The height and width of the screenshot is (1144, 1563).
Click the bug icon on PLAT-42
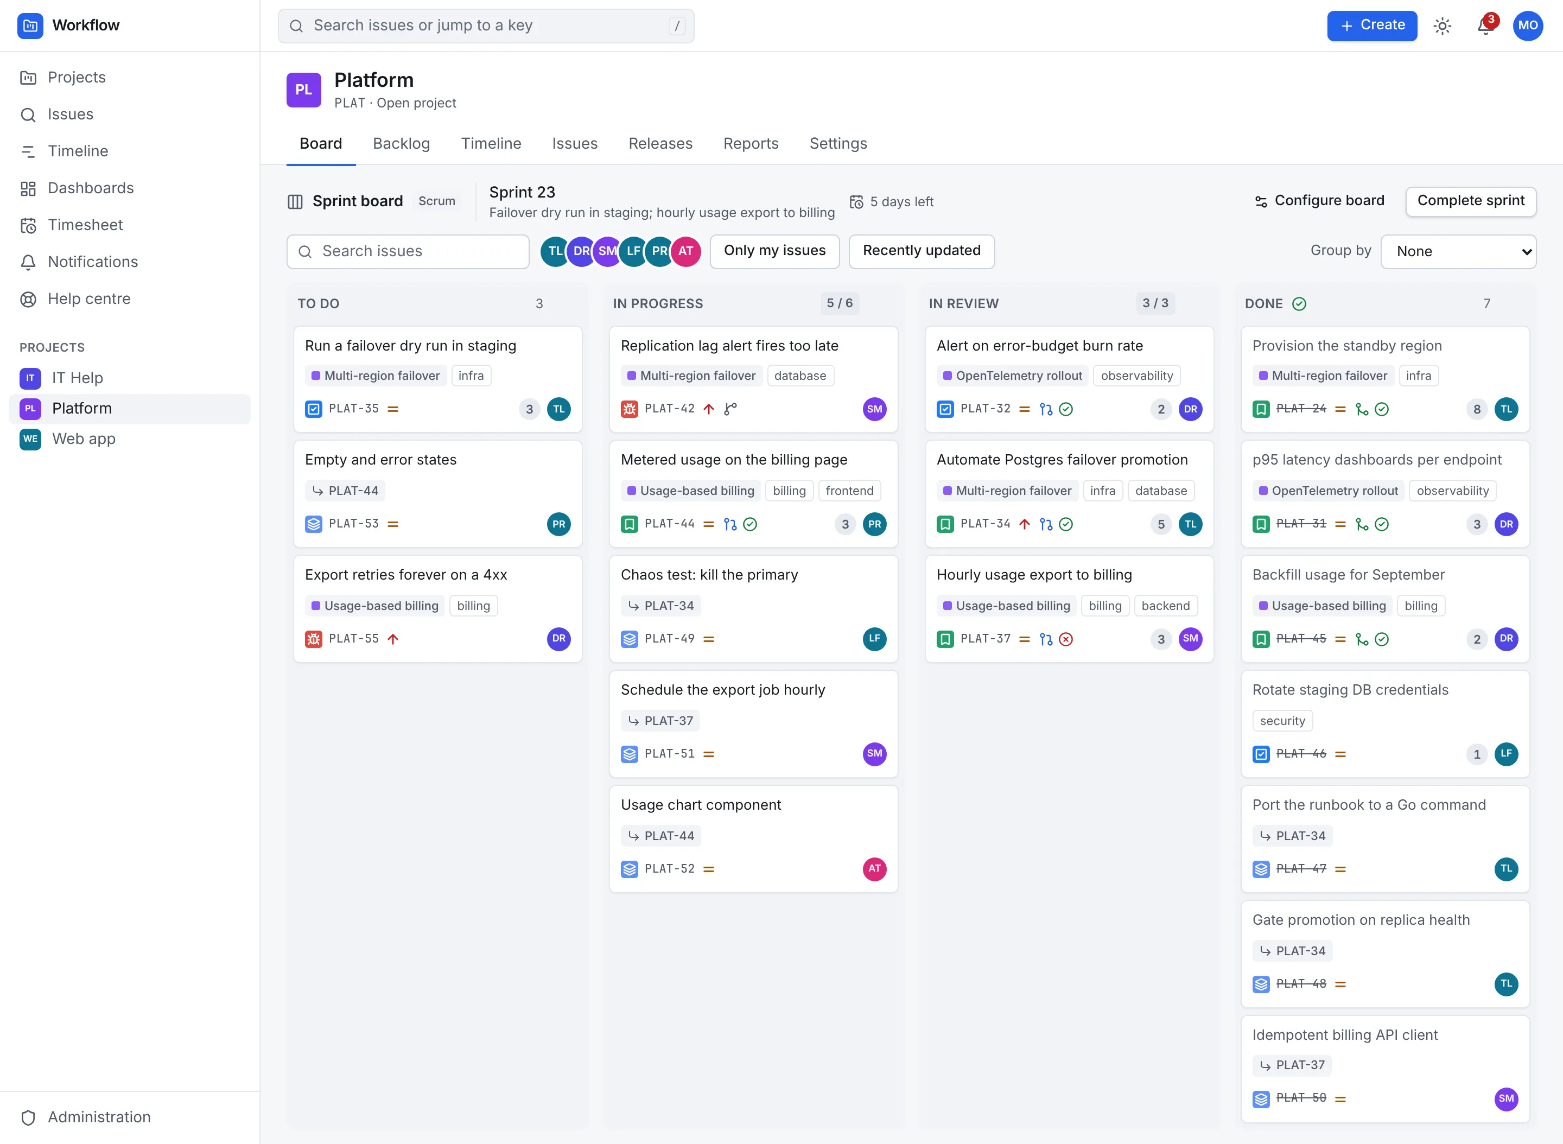click(x=629, y=409)
